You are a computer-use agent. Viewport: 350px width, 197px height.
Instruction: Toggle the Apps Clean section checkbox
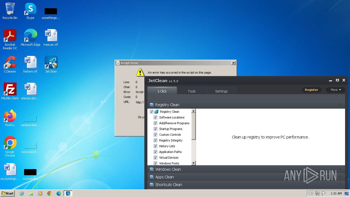(x=152, y=177)
